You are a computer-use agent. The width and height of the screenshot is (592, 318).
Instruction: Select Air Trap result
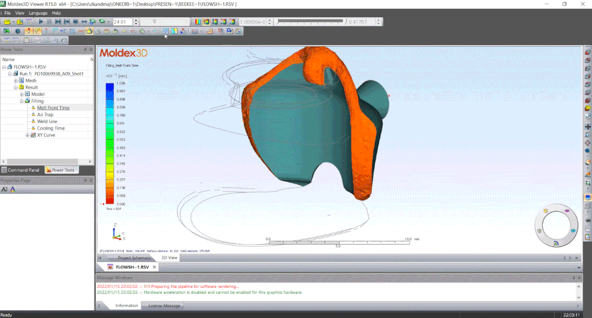tap(45, 114)
